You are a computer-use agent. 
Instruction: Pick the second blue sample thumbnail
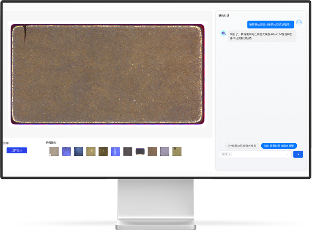pos(66,151)
